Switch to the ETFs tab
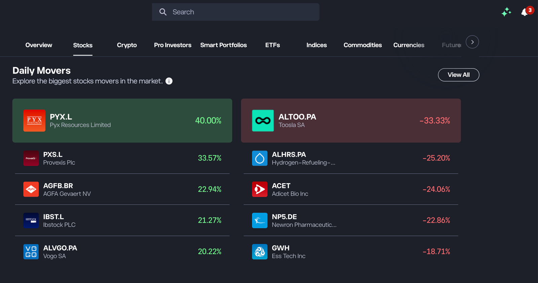Viewport: 538px width, 283px height. coord(272,45)
